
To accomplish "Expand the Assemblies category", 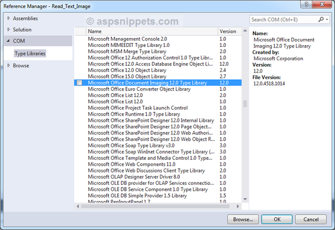I will tap(8, 18).
